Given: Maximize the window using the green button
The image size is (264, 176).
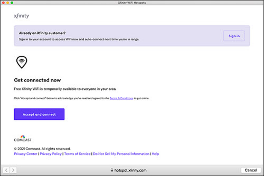Looking at the screenshot, I should [12, 3].
